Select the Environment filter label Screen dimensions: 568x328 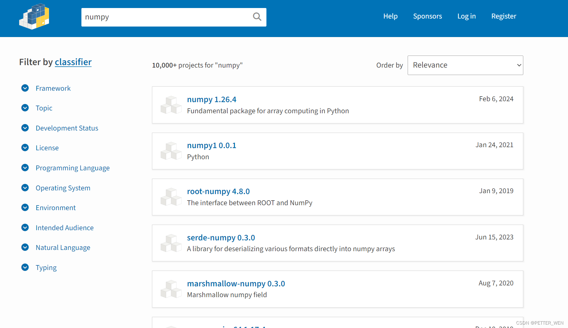[56, 208]
